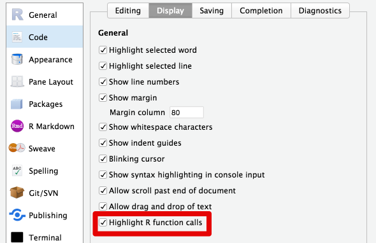Select Git/SVN in the sidebar
The height and width of the screenshot is (243, 376).
pos(43,193)
